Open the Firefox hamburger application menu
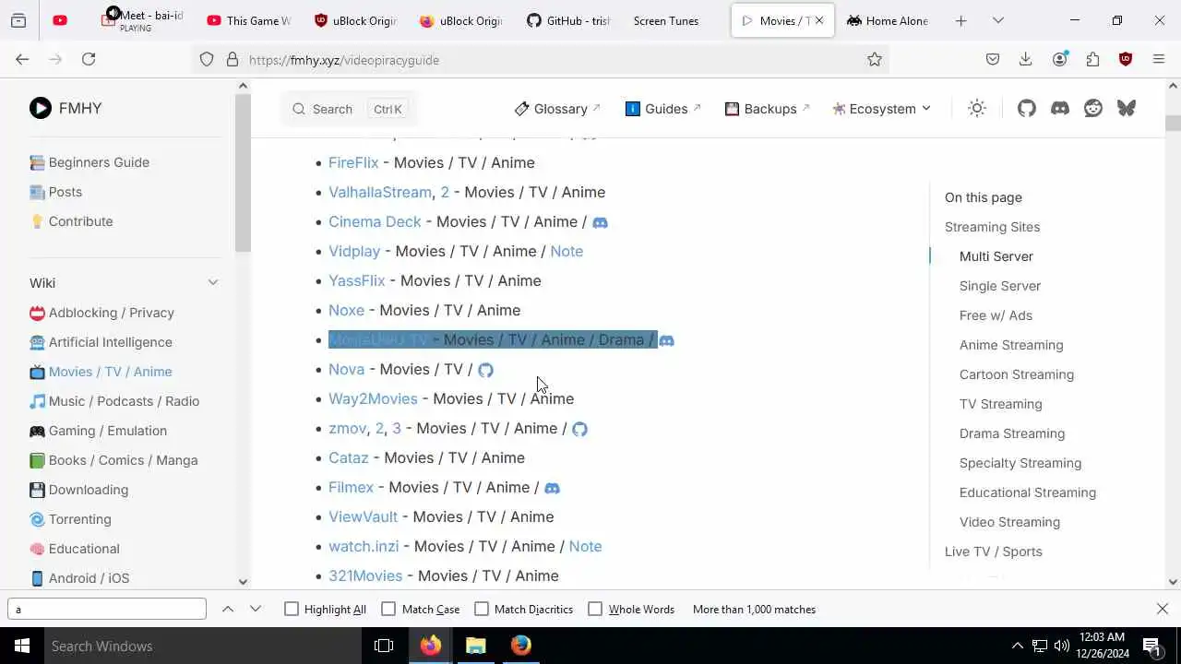The image size is (1181, 664). point(1159,59)
